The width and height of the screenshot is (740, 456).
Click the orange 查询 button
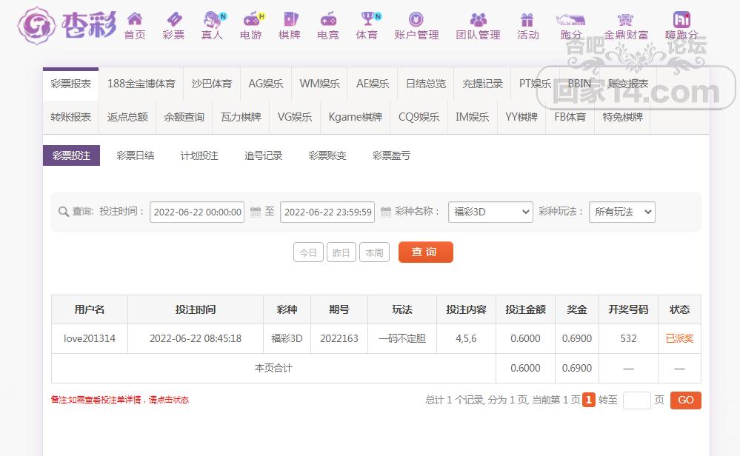point(426,252)
